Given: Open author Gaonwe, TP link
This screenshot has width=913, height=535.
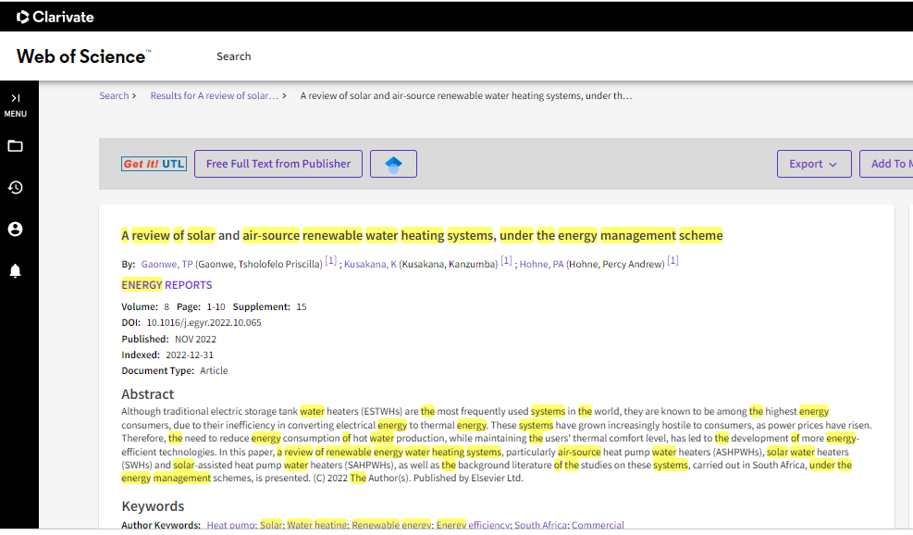Looking at the screenshot, I should (x=167, y=265).
